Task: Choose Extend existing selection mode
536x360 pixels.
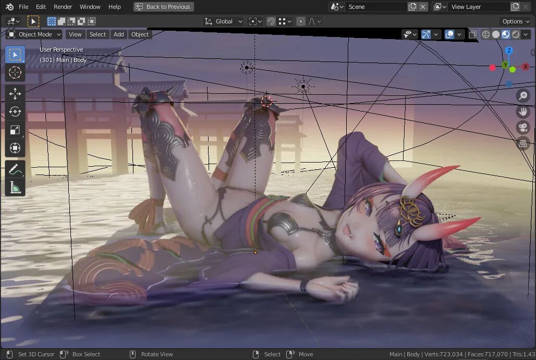Action: (62, 21)
